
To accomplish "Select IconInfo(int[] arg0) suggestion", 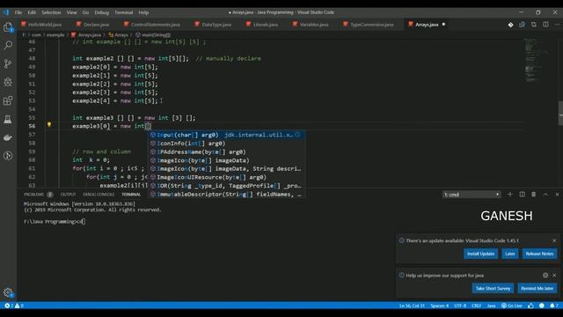I will pyautogui.click(x=227, y=144).
